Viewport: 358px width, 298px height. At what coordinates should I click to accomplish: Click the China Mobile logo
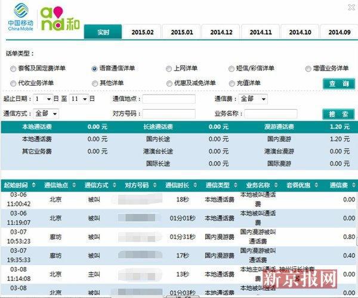click(x=20, y=16)
